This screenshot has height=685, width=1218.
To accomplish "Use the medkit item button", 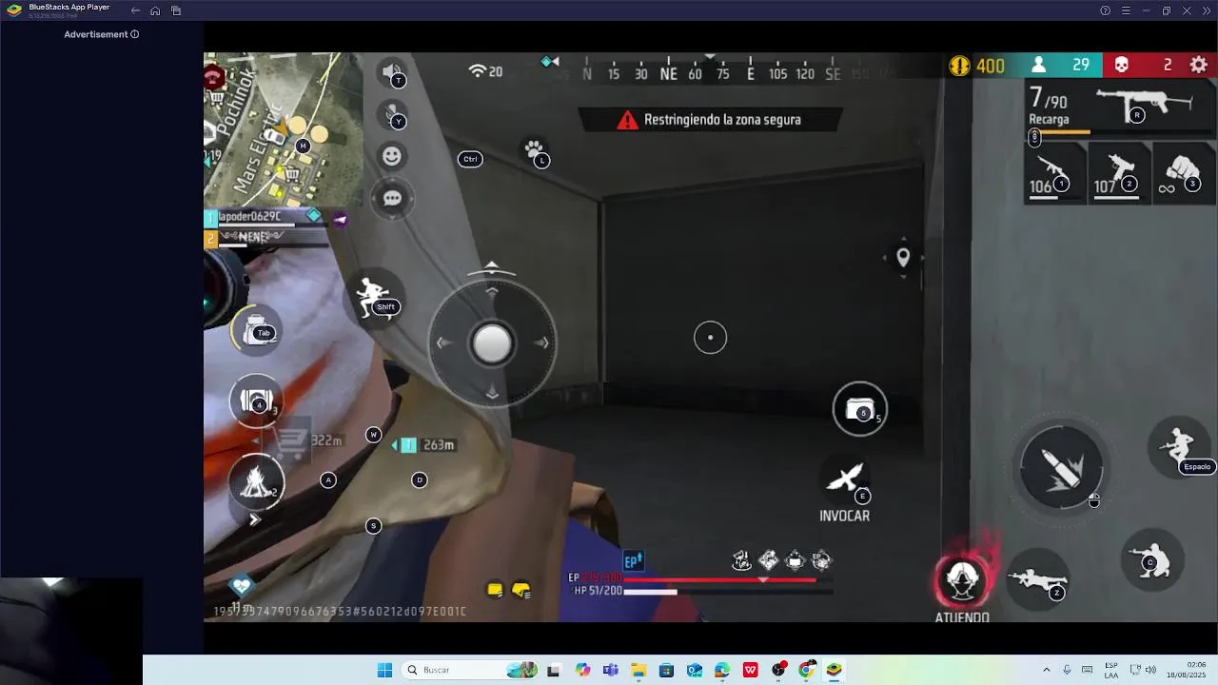I will point(860,410).
